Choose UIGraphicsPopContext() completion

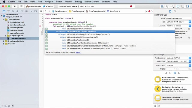(x=110, y=40)
